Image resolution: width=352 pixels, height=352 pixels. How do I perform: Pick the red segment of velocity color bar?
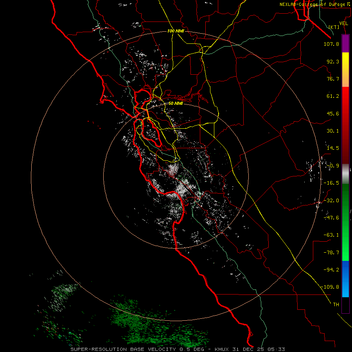345,125
